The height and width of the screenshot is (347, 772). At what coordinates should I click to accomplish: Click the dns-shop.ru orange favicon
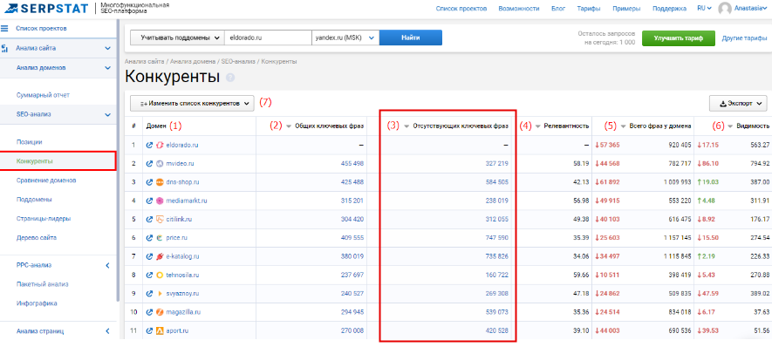click(160, 182)
